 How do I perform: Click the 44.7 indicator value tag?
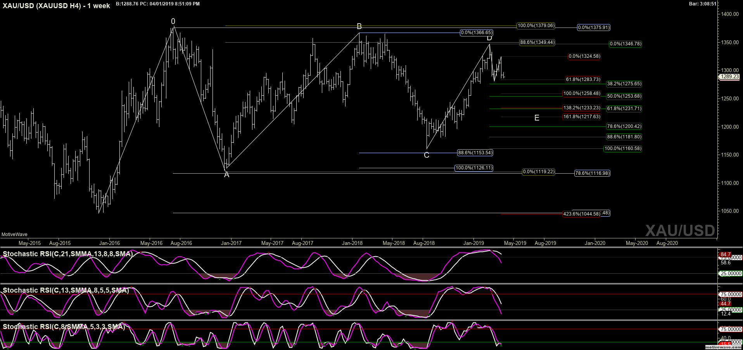[726, 304]
